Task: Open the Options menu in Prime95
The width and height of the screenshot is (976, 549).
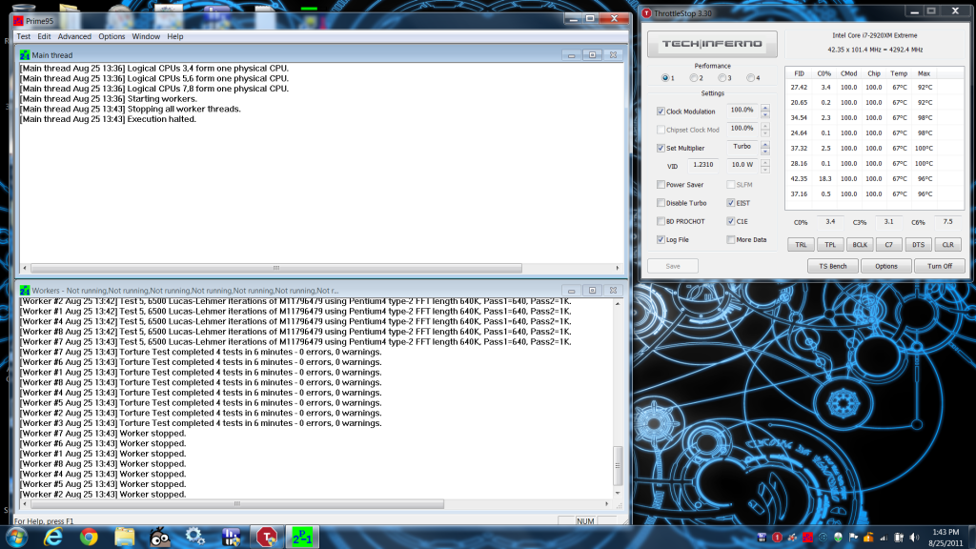Action: tap(112, 37)
